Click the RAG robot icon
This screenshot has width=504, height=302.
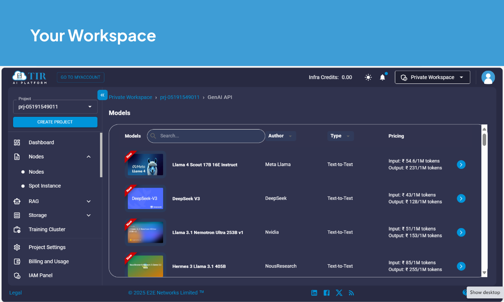[x=17, y=201]
